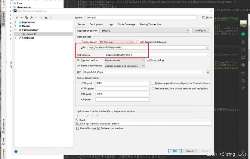Edit before launch task pencil icon
This screenshot has height=159, width=250.
click(88, 116)
